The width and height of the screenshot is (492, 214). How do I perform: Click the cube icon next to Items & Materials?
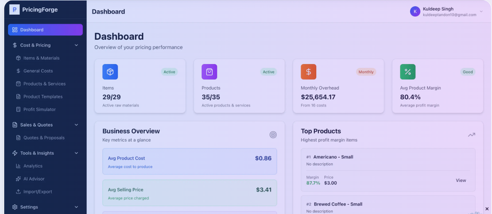tap(18, 58)
